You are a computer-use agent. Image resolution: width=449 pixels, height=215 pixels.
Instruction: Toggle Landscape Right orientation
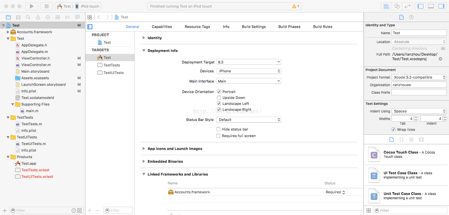[219, 109]
